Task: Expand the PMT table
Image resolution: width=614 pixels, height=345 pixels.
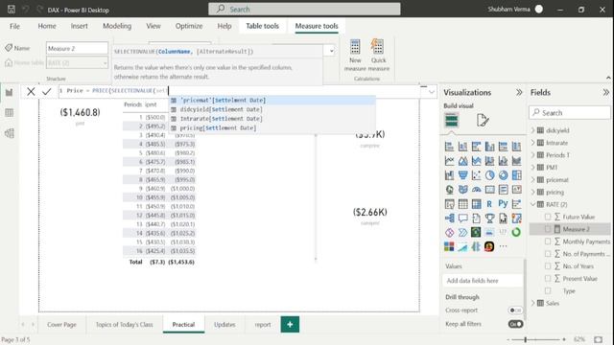Action: [533, 168]
